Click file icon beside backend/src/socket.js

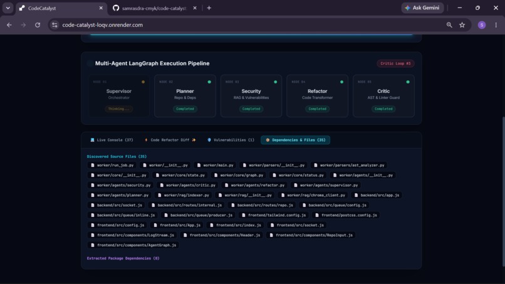pyautogui.click(x=93, y=205)
